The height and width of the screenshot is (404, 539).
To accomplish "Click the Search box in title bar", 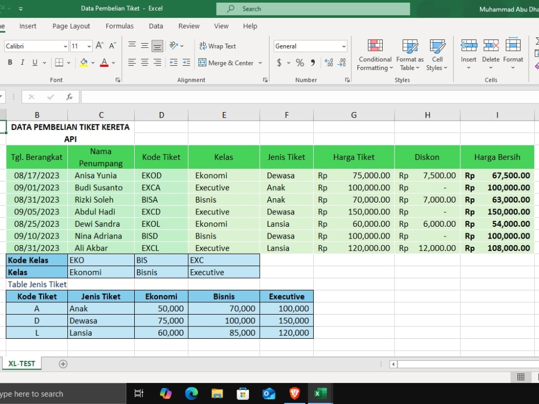I will 313,9.
